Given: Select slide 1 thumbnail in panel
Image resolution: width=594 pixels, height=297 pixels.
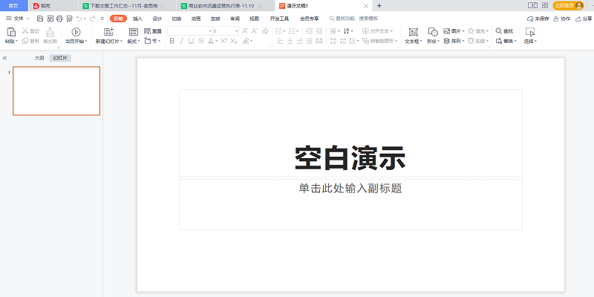Looking at the screenshot, I should pyautogui.click(x=56, y=91).
